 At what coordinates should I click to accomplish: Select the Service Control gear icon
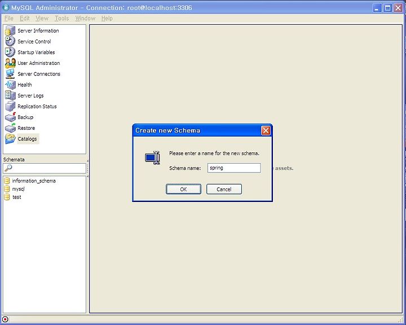[10, 41]
